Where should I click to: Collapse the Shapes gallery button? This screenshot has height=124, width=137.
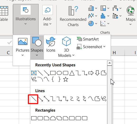37,47
